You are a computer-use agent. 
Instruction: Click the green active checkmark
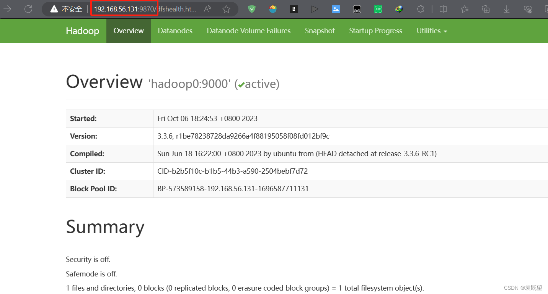(x=241, y=85)
